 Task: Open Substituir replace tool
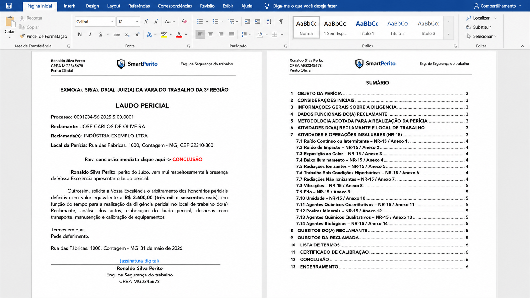(x=478, y=27)
